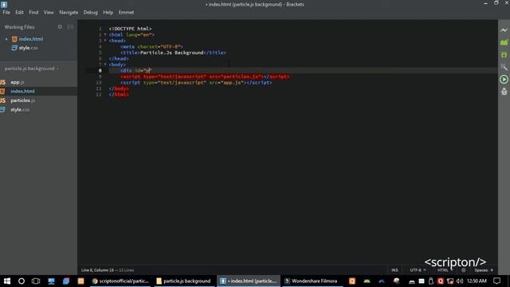The image size is (510, 287).
Task: Toggle INS insert mode in status bar
Action: coord(394,270)
